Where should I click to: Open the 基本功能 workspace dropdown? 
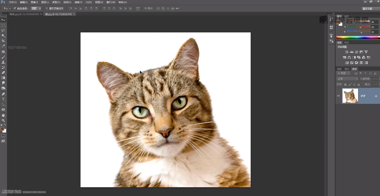click(x=370, y=9)
